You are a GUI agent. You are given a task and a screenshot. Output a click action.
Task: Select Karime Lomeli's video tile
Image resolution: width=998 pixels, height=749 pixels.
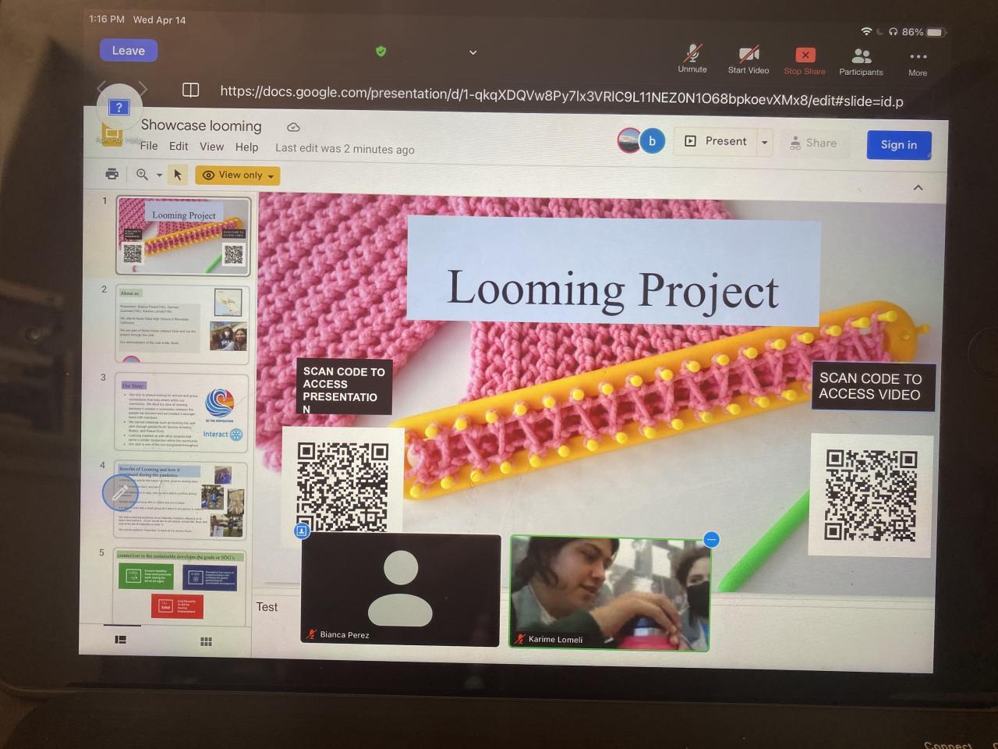point(609,593)
